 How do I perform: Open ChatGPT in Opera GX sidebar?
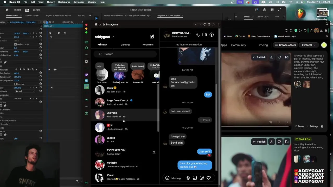[86, 62]
